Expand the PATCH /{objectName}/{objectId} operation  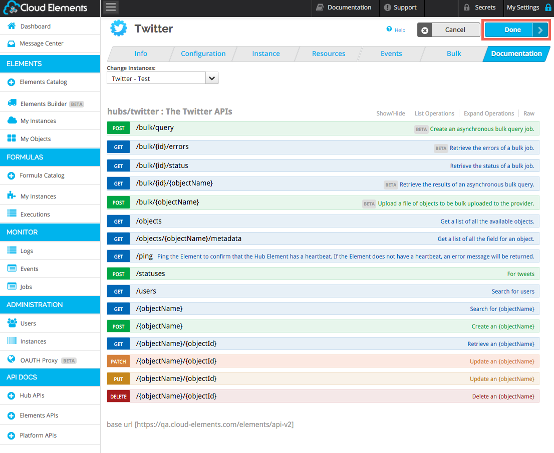[323, 361]
